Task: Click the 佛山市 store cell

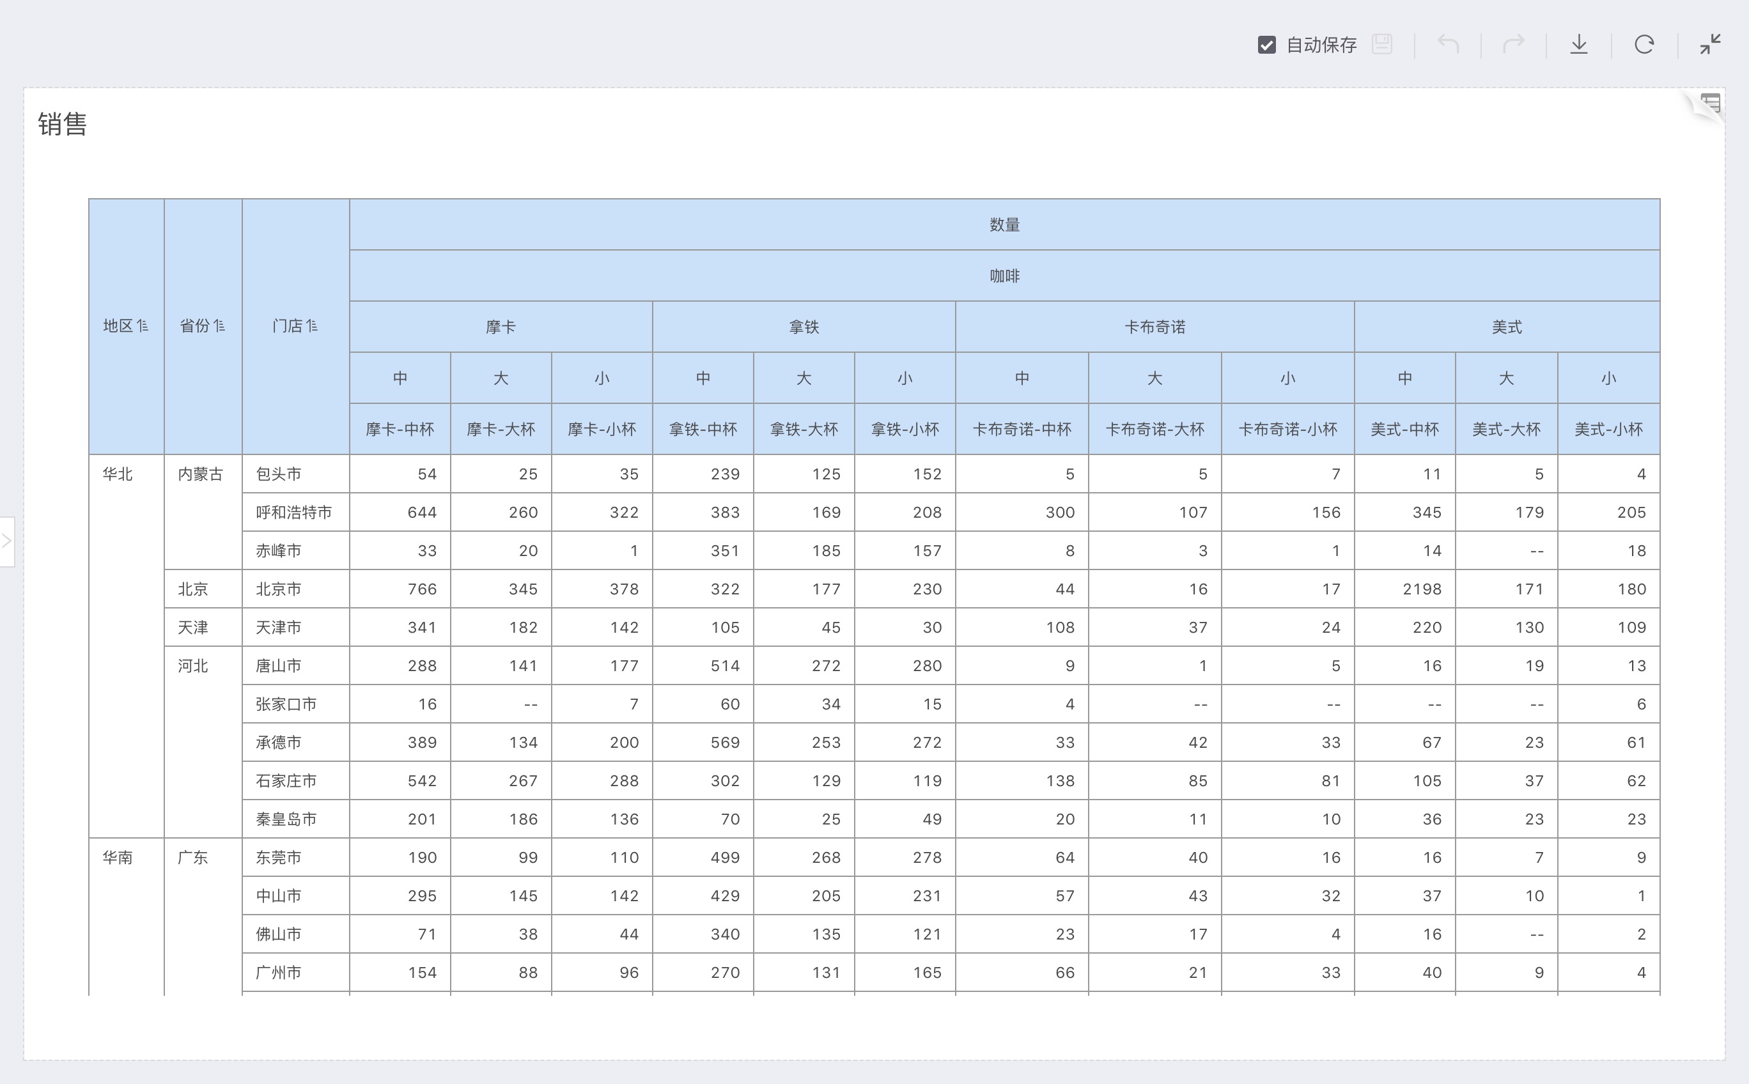Action: 295,934
